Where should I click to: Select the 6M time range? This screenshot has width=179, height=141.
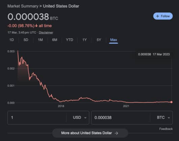point(55,40)
